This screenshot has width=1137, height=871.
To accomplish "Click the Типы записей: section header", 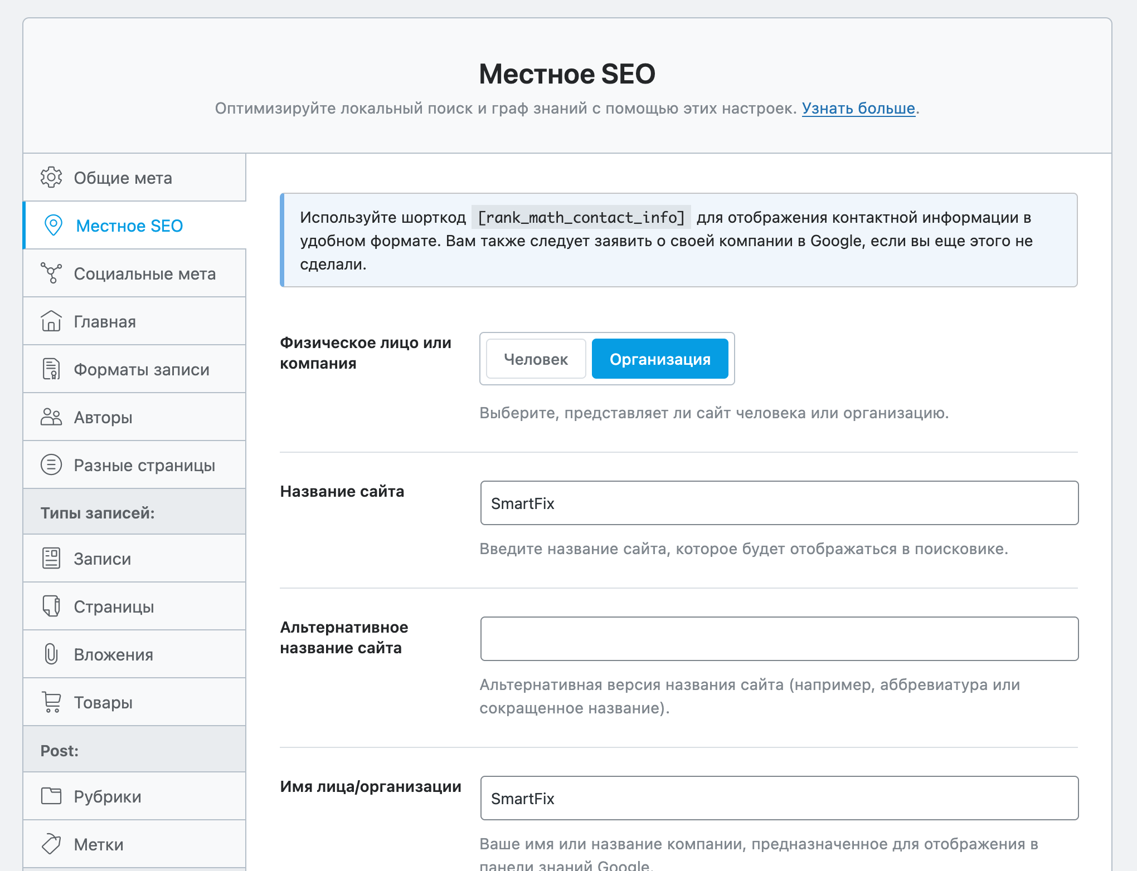I will point(134,512).
